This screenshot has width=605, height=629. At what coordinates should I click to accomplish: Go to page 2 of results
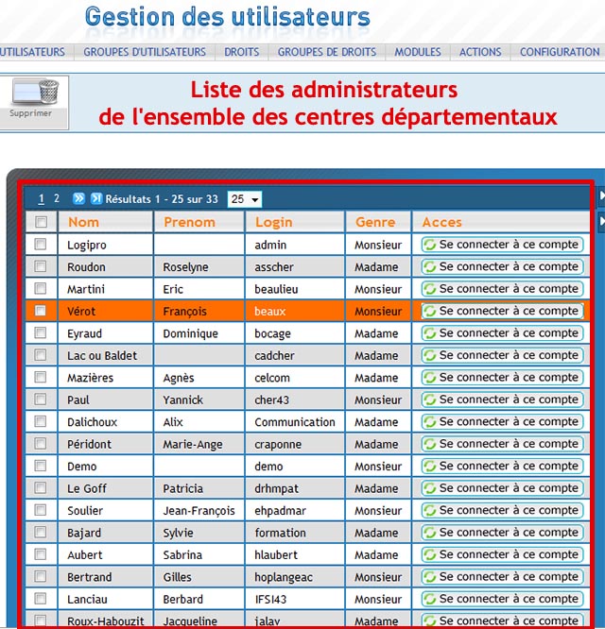point(57,198)
